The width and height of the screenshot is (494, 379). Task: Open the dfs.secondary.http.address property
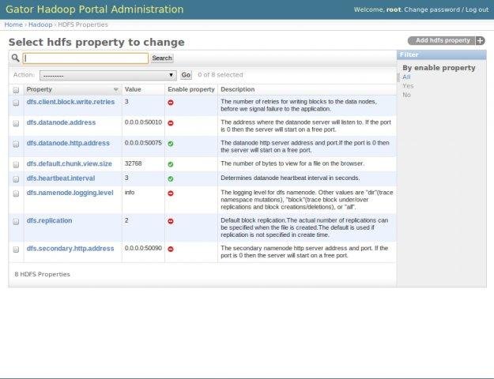70,249
